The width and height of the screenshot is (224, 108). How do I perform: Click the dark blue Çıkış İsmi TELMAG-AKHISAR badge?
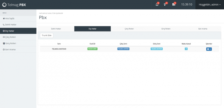[x=123, y=49]
